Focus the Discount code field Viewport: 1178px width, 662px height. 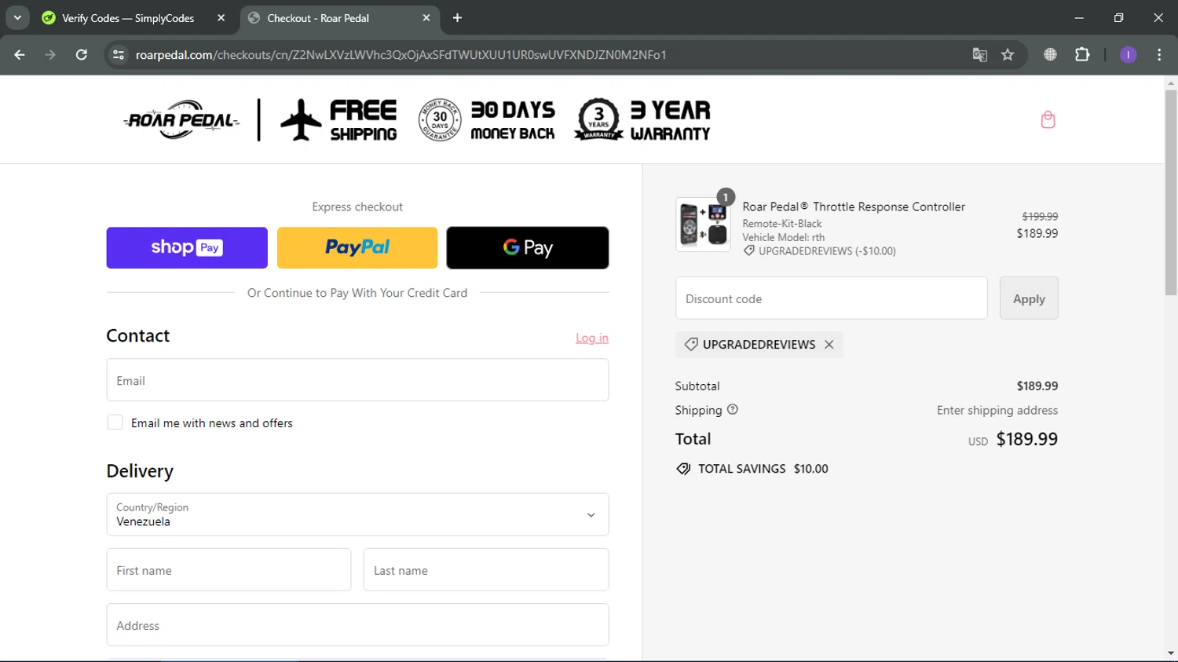click(x=831, y=298)
